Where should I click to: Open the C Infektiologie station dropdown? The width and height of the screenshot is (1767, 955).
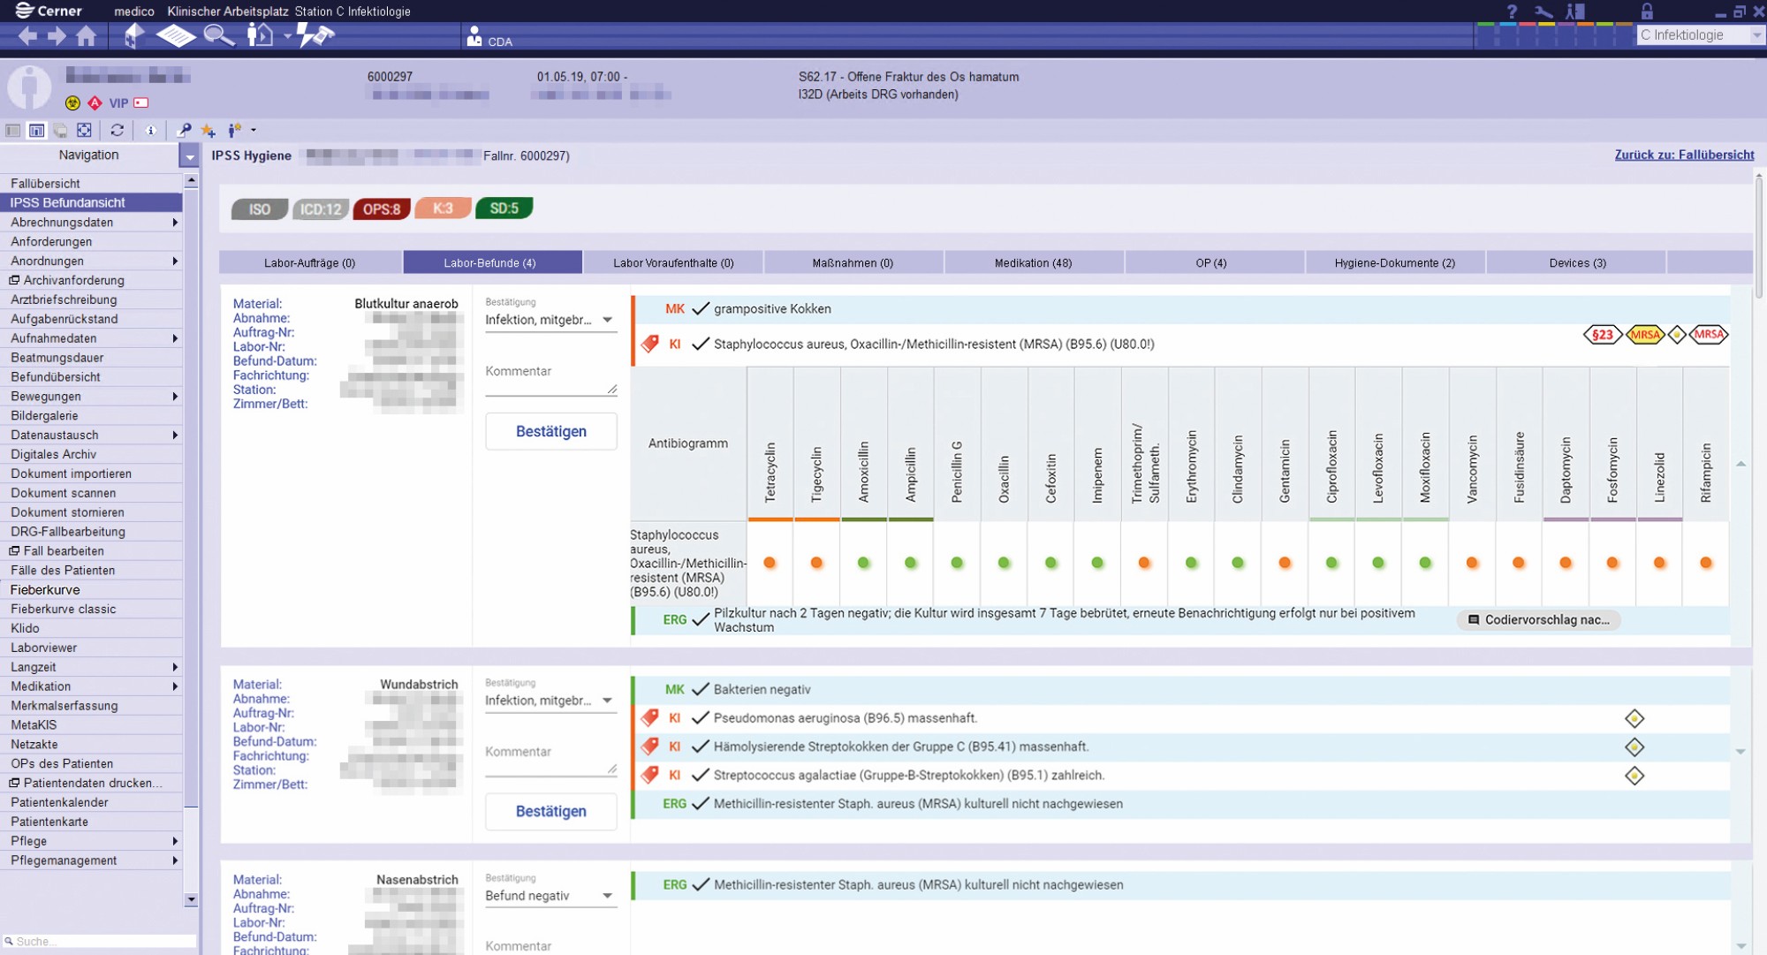point(1699,35)
